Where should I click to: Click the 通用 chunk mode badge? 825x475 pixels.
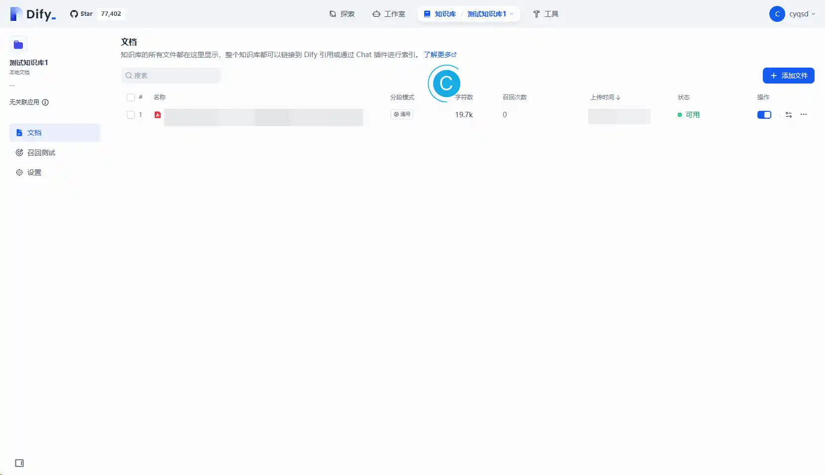coord(402,114)
